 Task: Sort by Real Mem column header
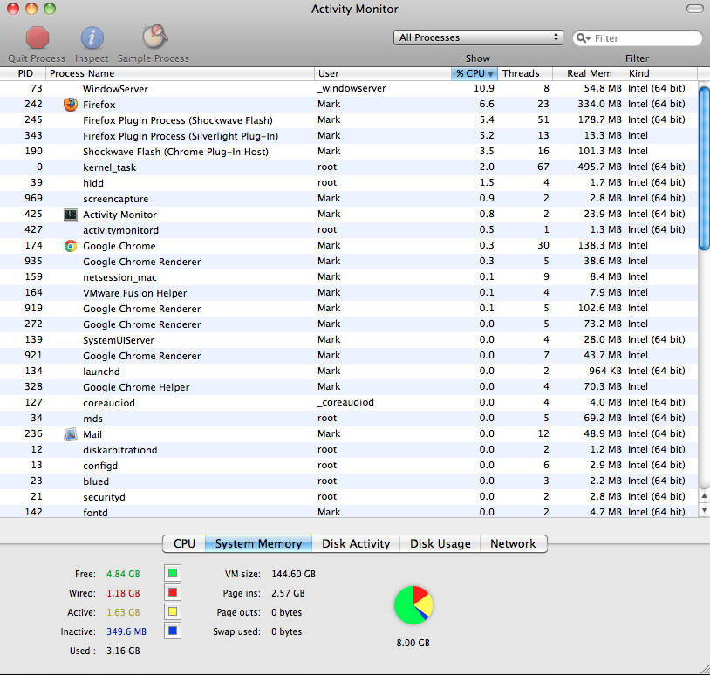coord(589,73)
